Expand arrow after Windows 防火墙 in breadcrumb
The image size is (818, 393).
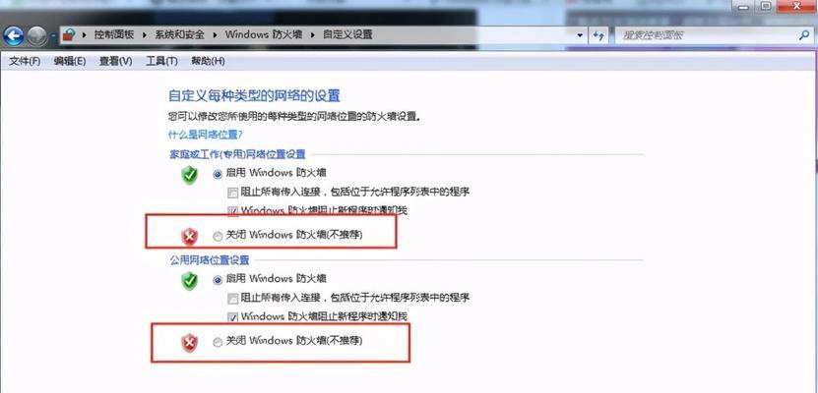click(x=313, y=35)
